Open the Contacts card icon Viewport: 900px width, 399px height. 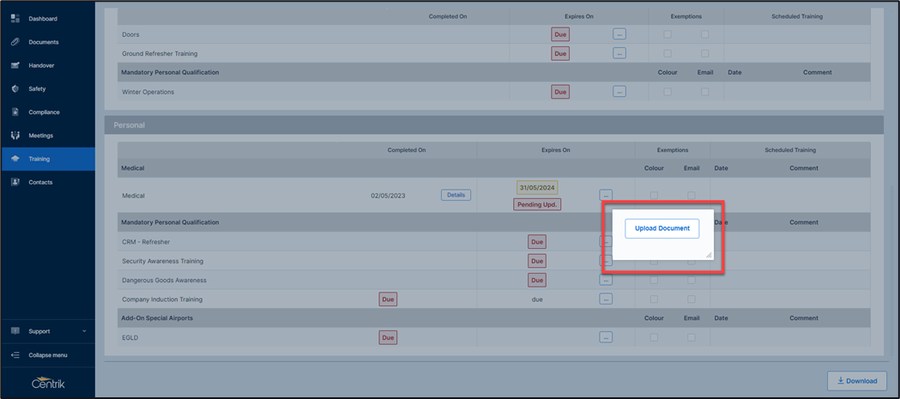tap(15, 182)
